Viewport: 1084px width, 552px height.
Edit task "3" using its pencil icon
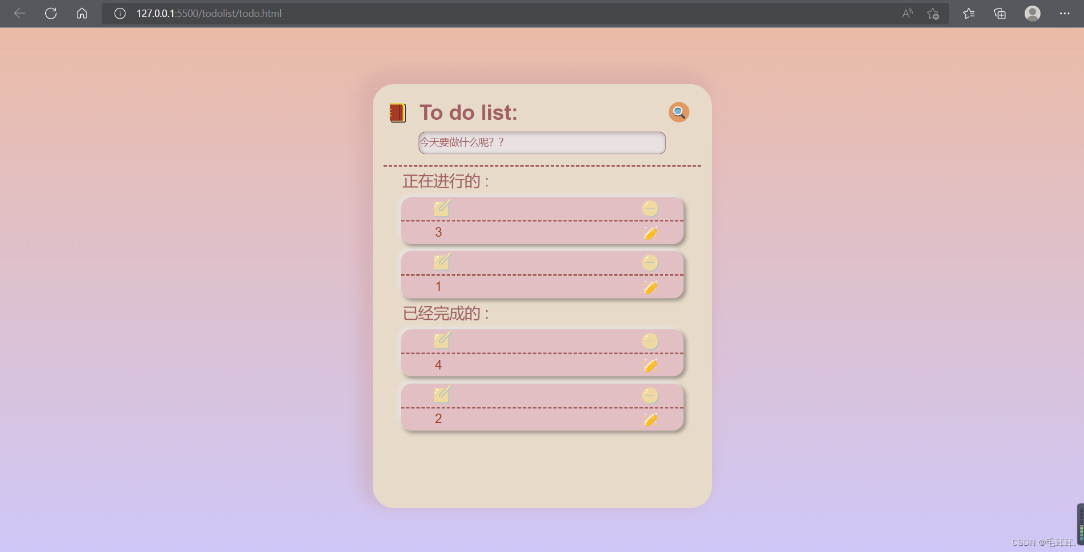click(651, 233)
